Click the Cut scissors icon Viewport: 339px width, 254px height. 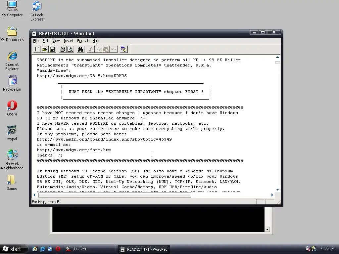pyautogui.click(x=91, y=49)
